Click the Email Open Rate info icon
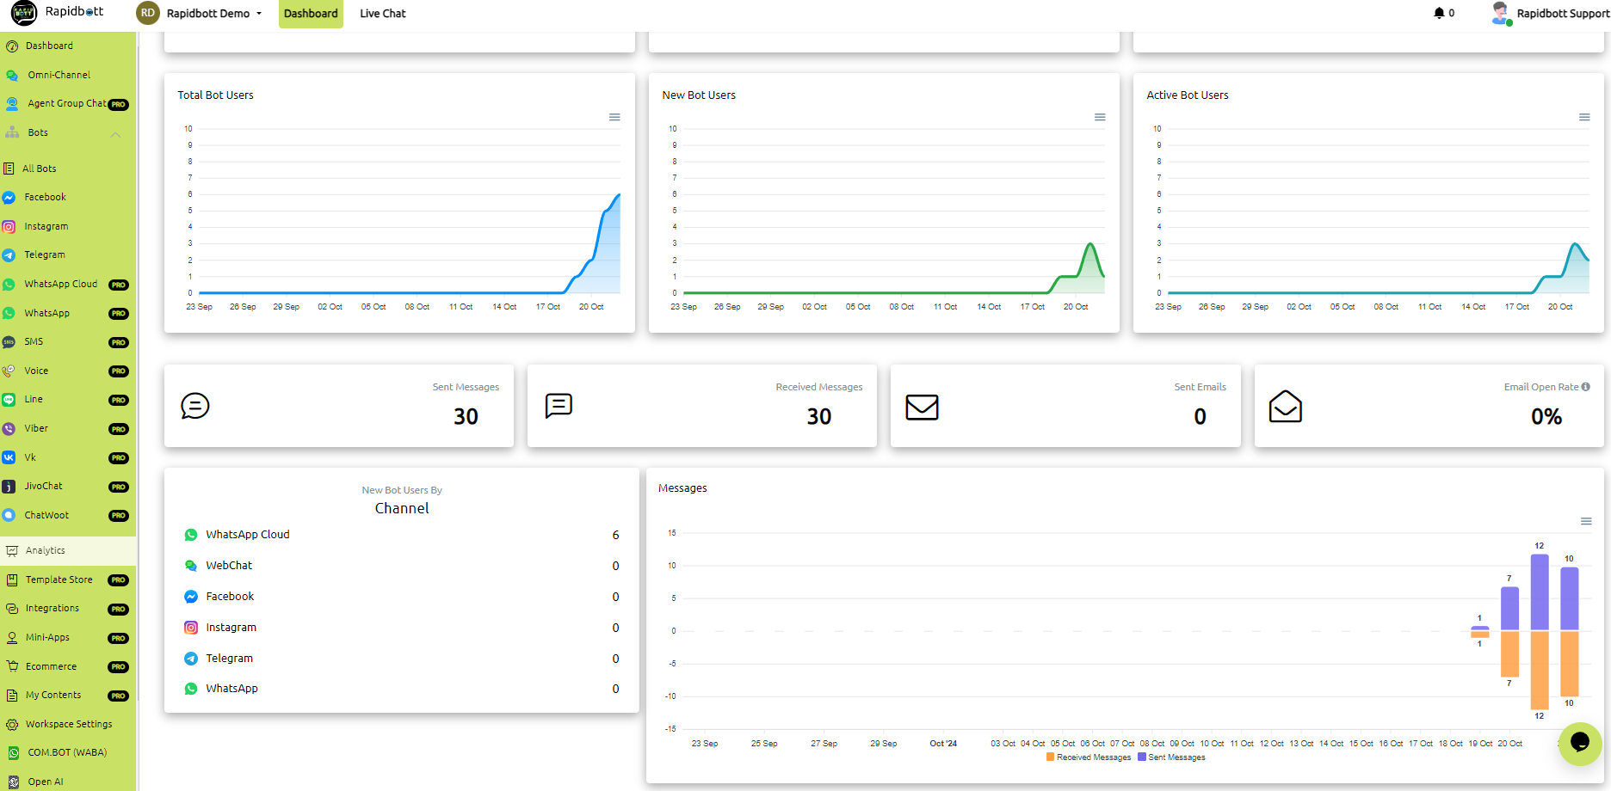This screenshot has height=791, width=1611. tap(1586, 387)
